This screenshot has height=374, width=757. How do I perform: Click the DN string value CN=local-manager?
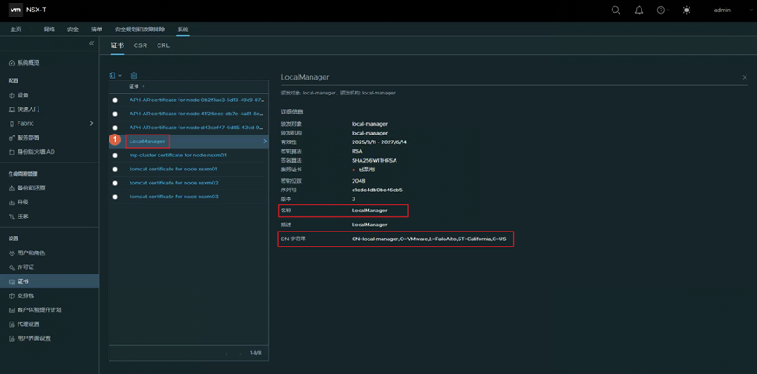click(x=429, y=239)
